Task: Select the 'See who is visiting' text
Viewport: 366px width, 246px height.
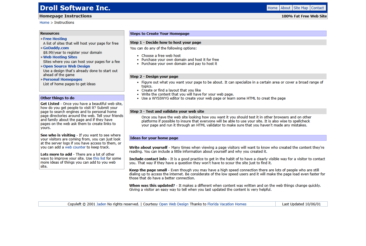Action: click(58, 135)
